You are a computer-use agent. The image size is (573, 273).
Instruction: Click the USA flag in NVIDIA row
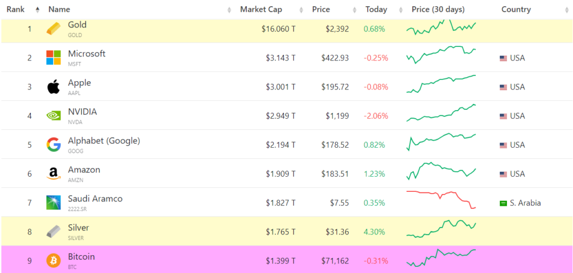coord(504,116)
